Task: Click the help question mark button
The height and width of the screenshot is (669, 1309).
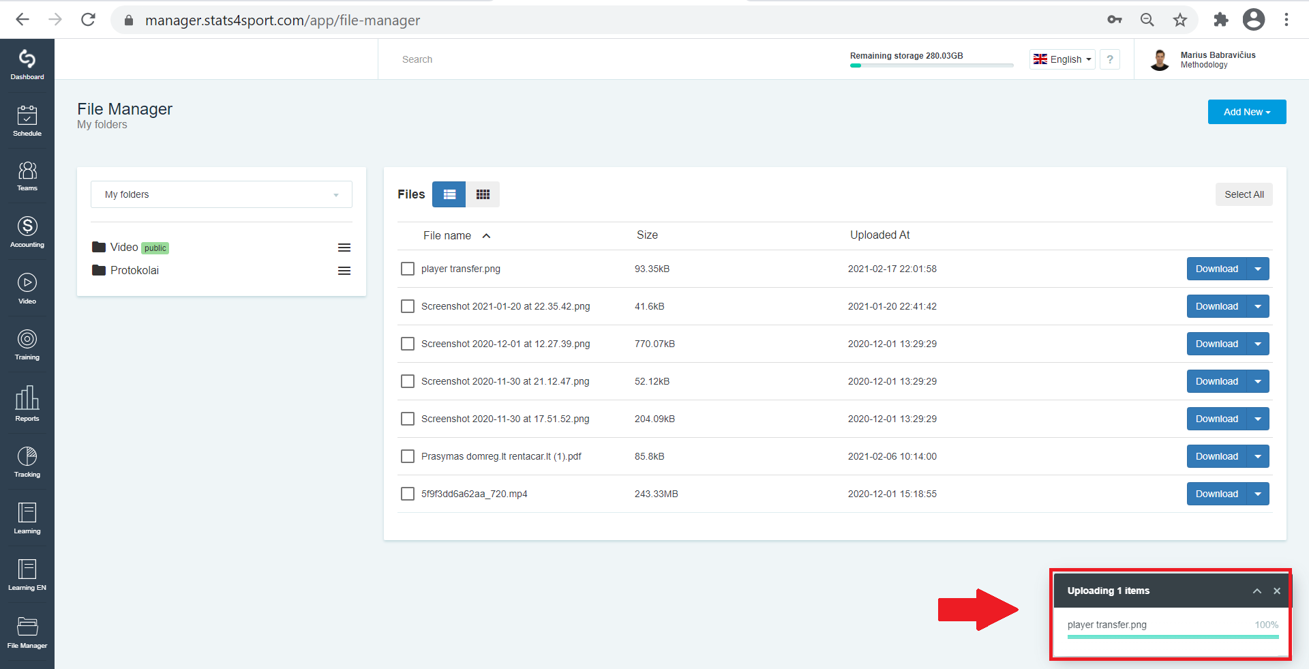Action: point(1110,59)
